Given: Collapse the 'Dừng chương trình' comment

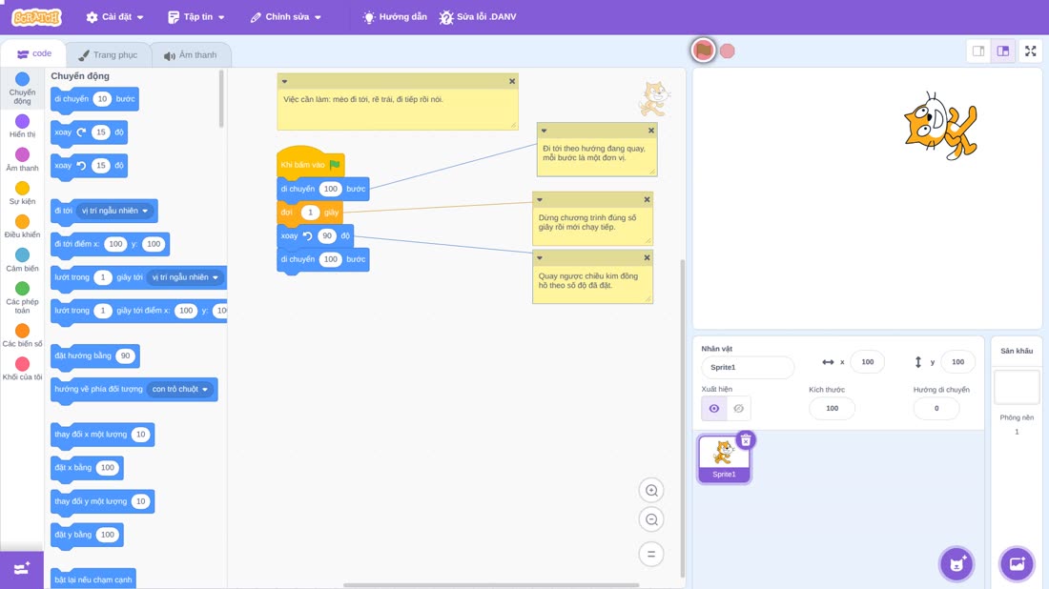Looking at the screenshot, I should (539, 199).
